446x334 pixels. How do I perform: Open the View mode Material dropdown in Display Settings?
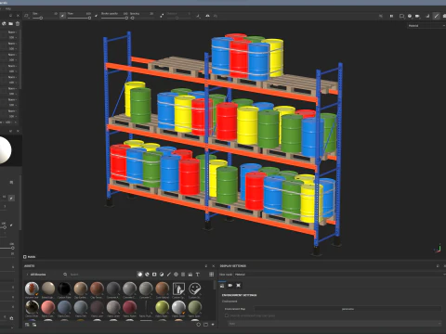tap(339, 275)
